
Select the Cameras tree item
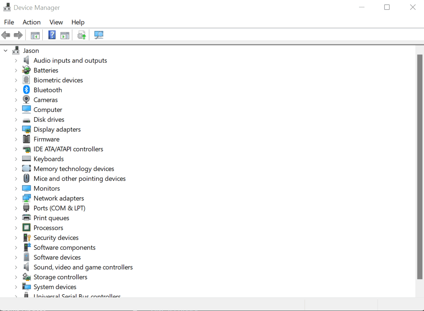pos(45,100)
